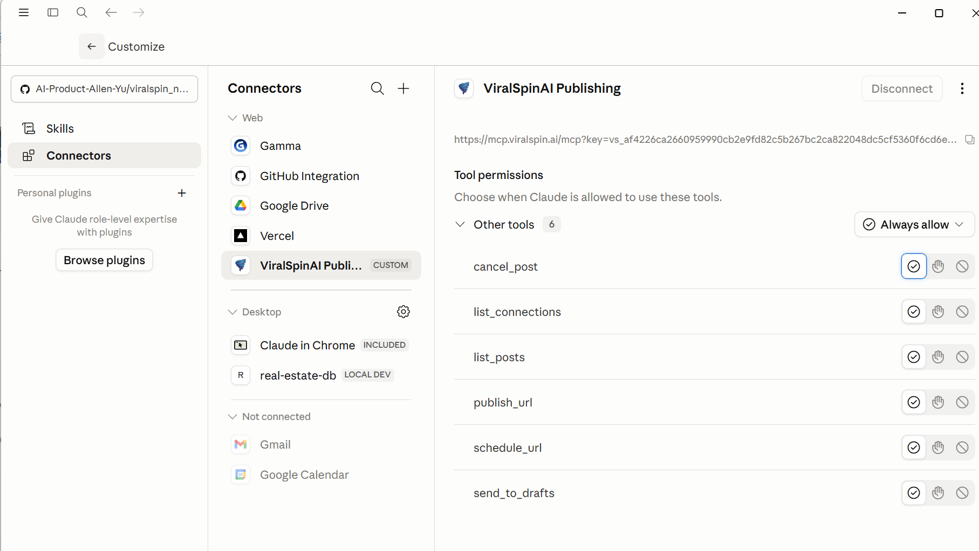Select the Claude in Chrome connector
Viewport: 979px width, 551px height.
coord(321,345)
